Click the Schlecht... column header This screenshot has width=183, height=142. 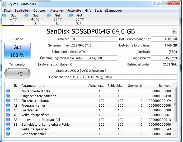click(x=115, y=86)
